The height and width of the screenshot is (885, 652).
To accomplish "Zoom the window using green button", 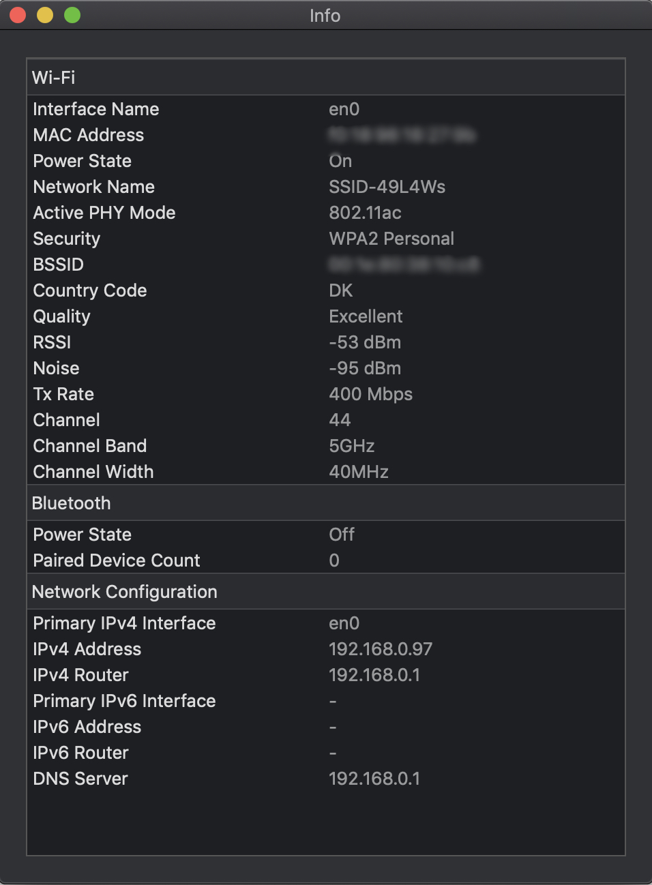I will tap(72, 15).
